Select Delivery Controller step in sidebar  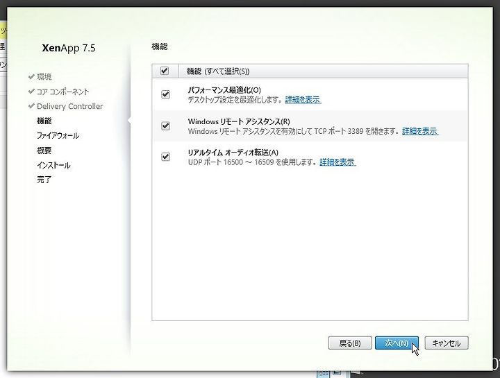(x=70, y=106)
